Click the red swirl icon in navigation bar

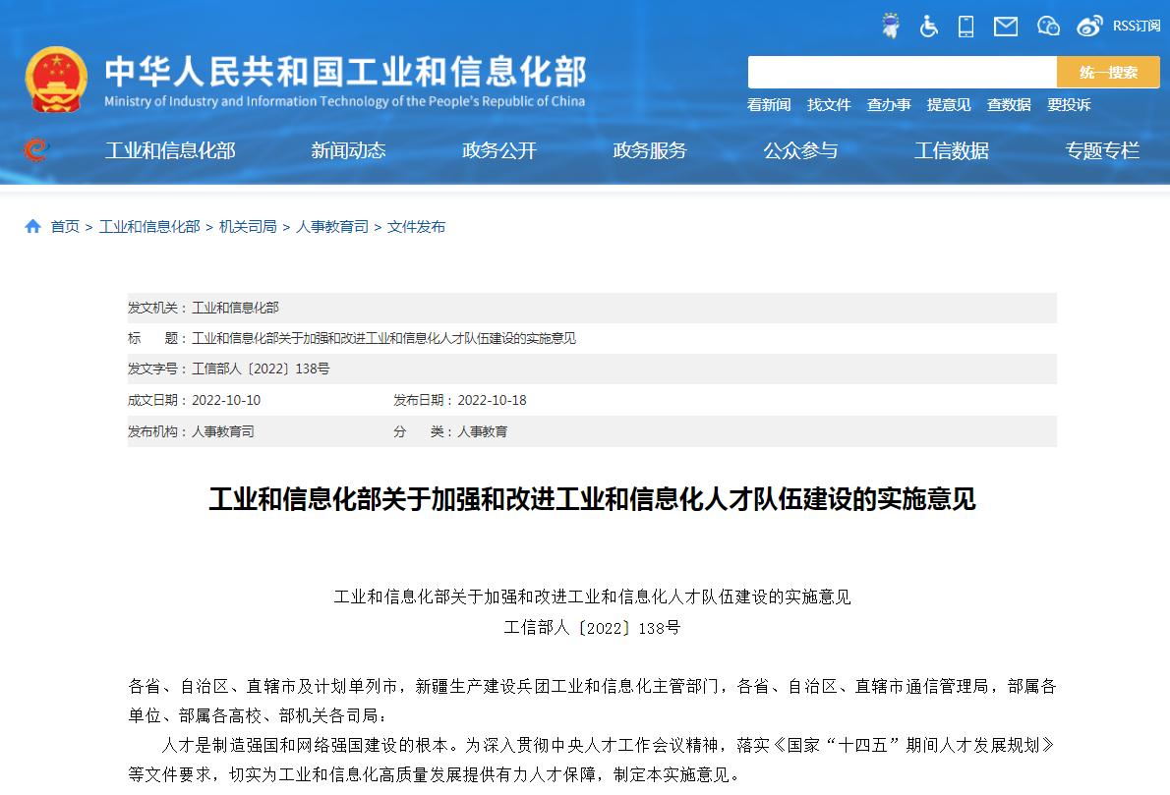35,150
